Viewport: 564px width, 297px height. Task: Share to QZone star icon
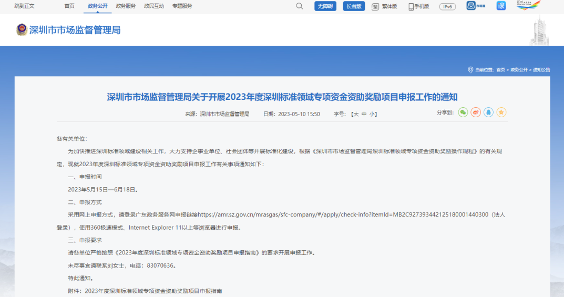point(501,112)
